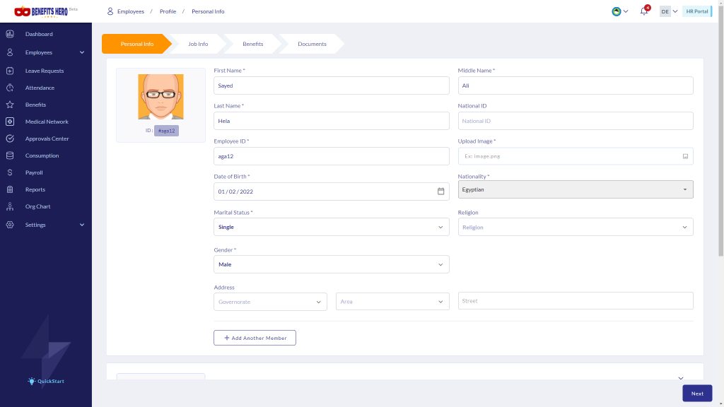Click the Settings gear icon
The image size is (724, 407).
click(10, 225)
